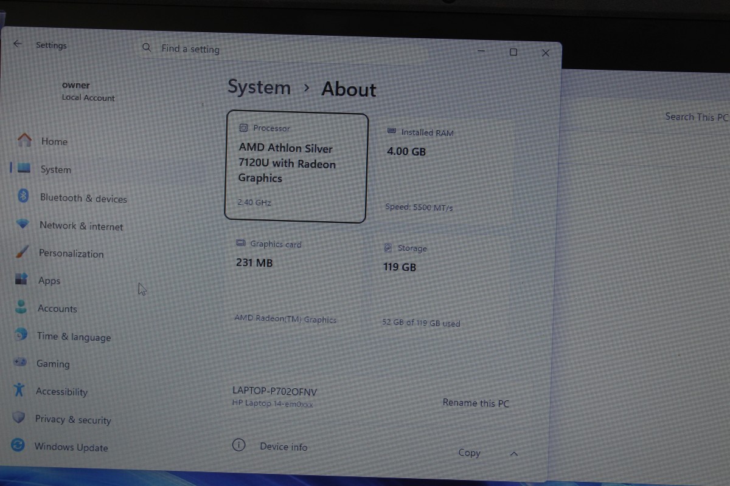Image resolution: width=730 pixels, height=486 pixels.
Task: Copy the device info
Action: point(469,453)
